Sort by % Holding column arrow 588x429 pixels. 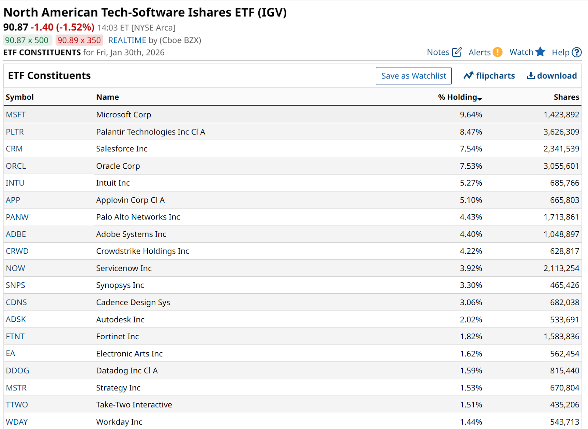click(x=480, y=99)
